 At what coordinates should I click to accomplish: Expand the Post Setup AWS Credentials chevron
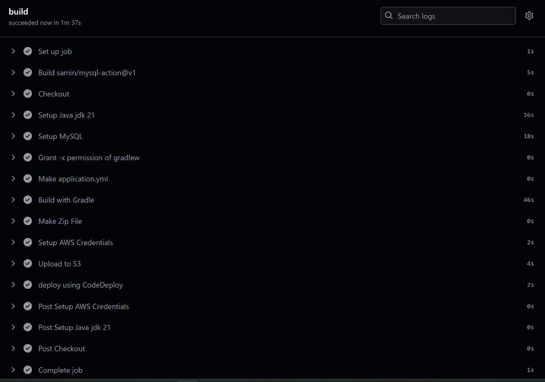[x=13, y=306]
